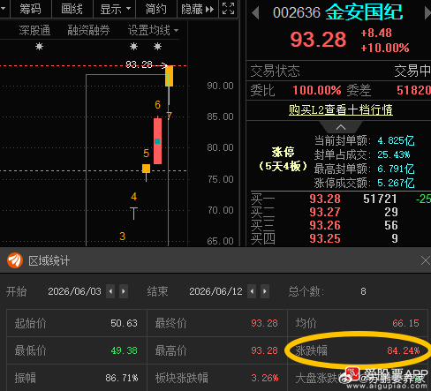The image size is (431, 391).
Task: Click the 涨停 5天4板 label
Action: tap(283, 160)
